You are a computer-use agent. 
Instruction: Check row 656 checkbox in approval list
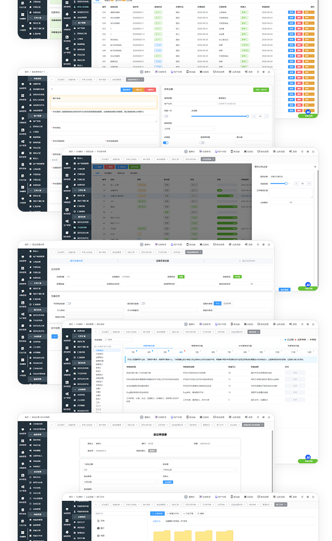pyautogui.click(x=96, y=12)
